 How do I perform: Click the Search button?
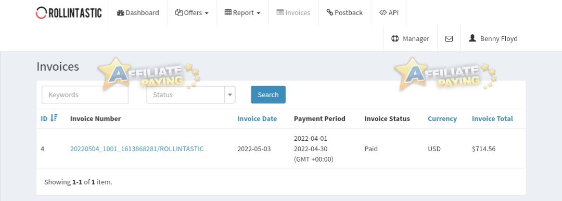tap(268, 95)
